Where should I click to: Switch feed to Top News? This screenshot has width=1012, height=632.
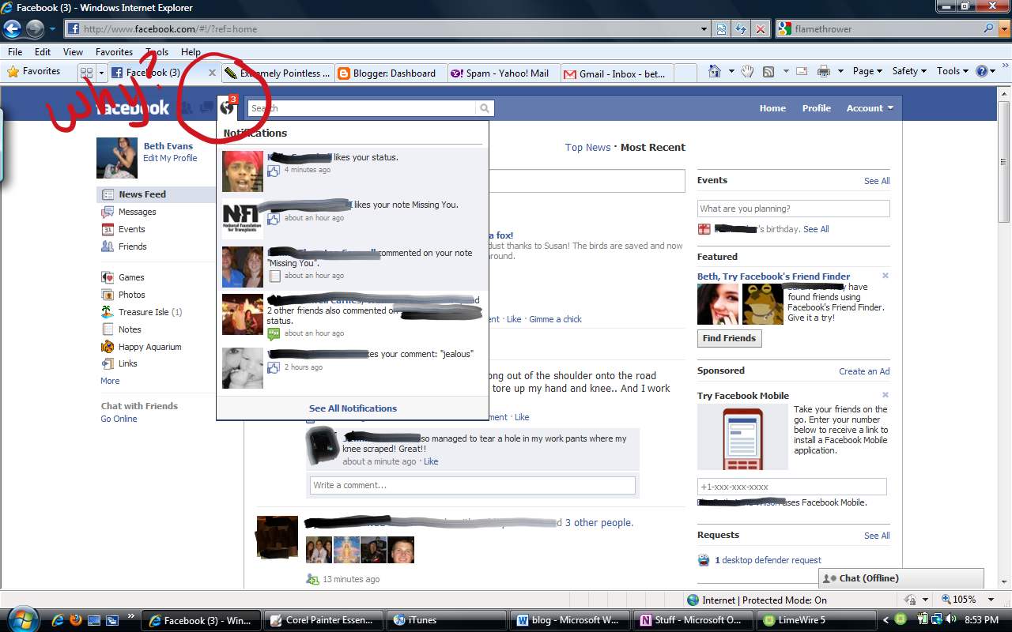(x=587, y=148)
